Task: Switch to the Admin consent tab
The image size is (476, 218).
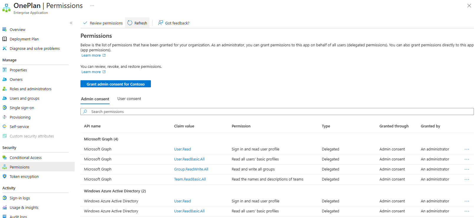Action: [95, 99]
